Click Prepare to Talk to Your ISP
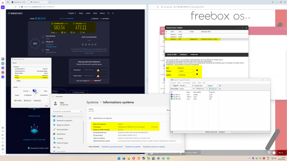 click(x=34, y=140)
